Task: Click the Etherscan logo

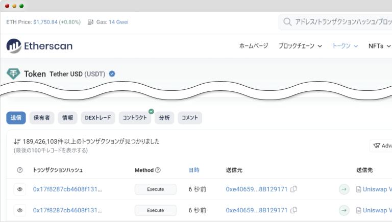Action: pyautogui.click(x=39, y=46)
